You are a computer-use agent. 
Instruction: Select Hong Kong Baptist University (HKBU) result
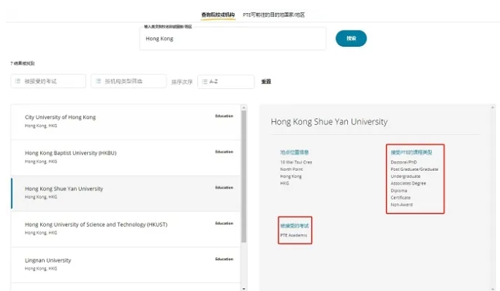click(126, 158)
